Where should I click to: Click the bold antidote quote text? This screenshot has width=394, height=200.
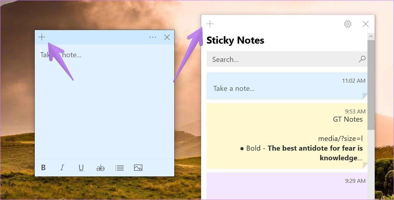(x=315, y=153)
